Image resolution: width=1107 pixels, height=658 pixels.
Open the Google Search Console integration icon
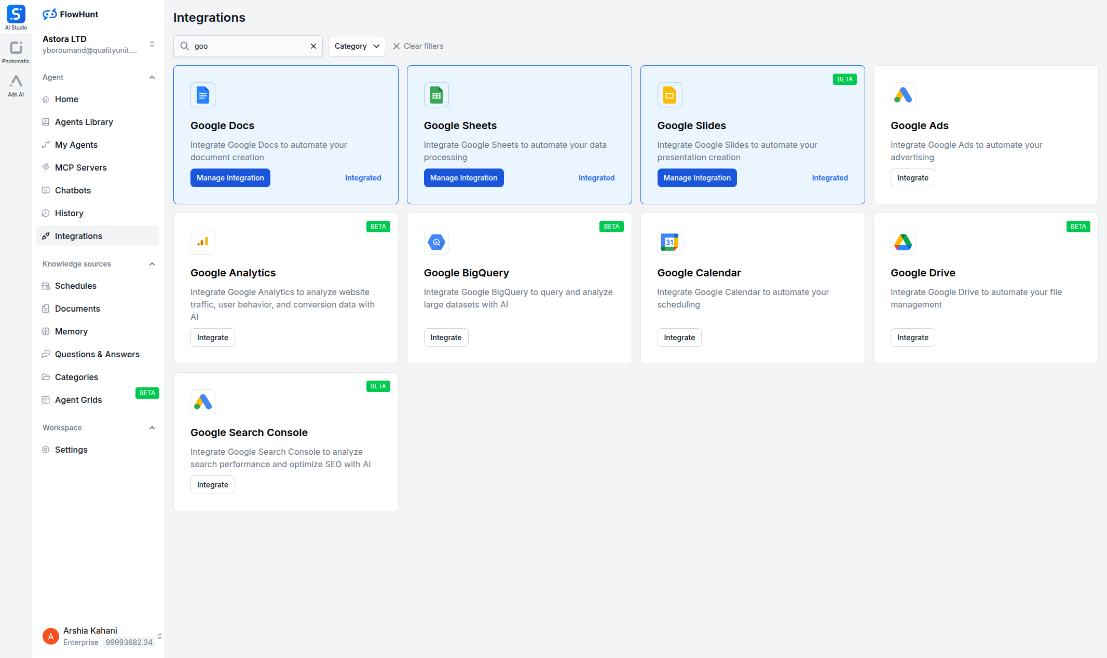click(202, 401)
